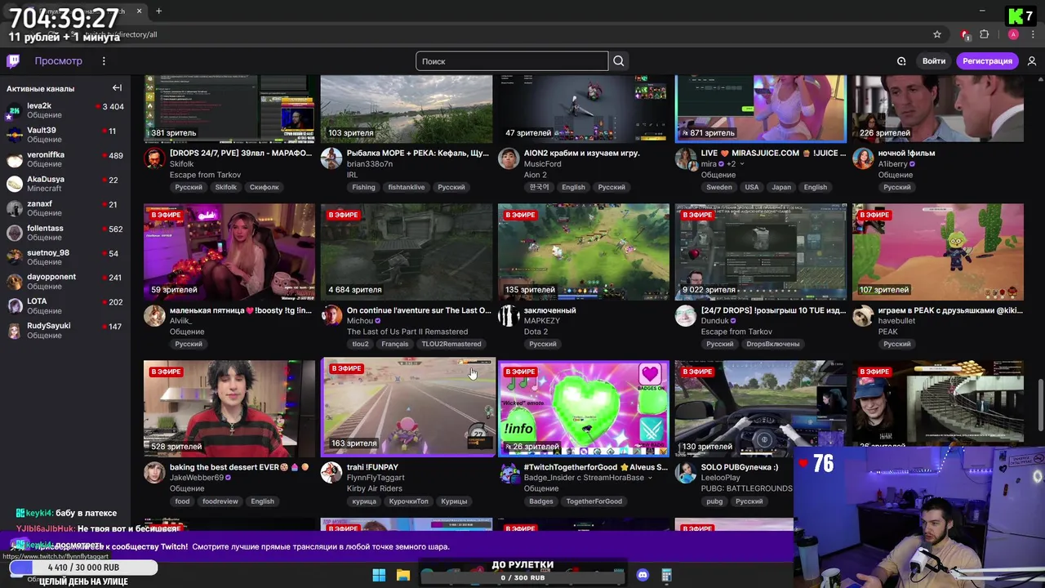Open Vault39 channel in sidebar
This screenshot has width=1045, height=588.
65,135
